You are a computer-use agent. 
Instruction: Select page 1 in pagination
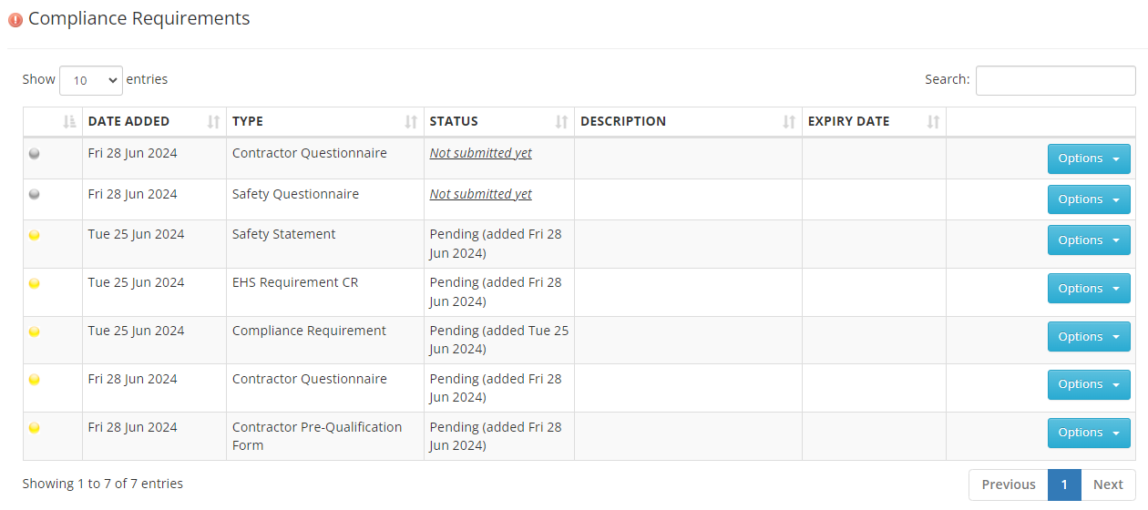click(1064, 484)
